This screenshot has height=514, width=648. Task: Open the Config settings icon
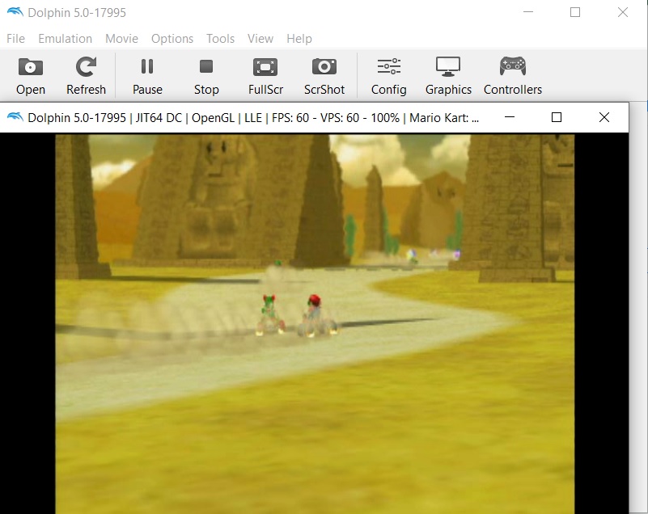point(389,76)
